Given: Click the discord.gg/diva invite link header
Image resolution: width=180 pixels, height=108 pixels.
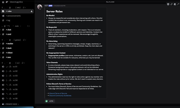Looking at the screenshot, I should (16, 2).
